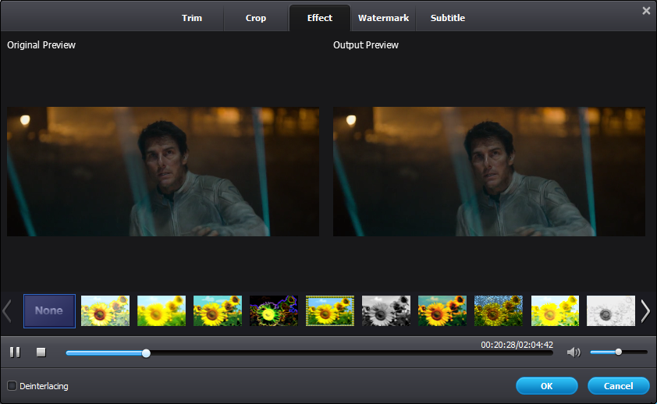Click the playback seek slider handle

146,353
